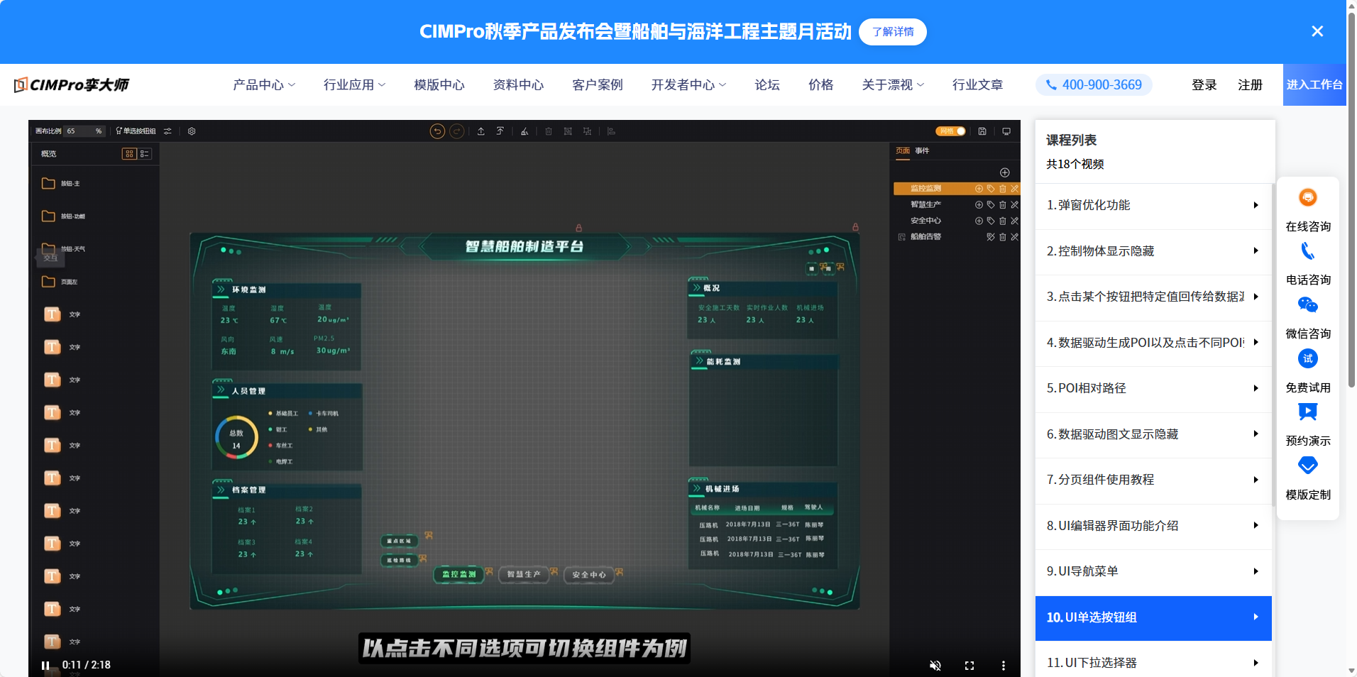Image resolution: width=1357 pixels, height=677 pixels.
Task: Select course 7.分页组件使用教程
Action: (x=1153, y=480)
